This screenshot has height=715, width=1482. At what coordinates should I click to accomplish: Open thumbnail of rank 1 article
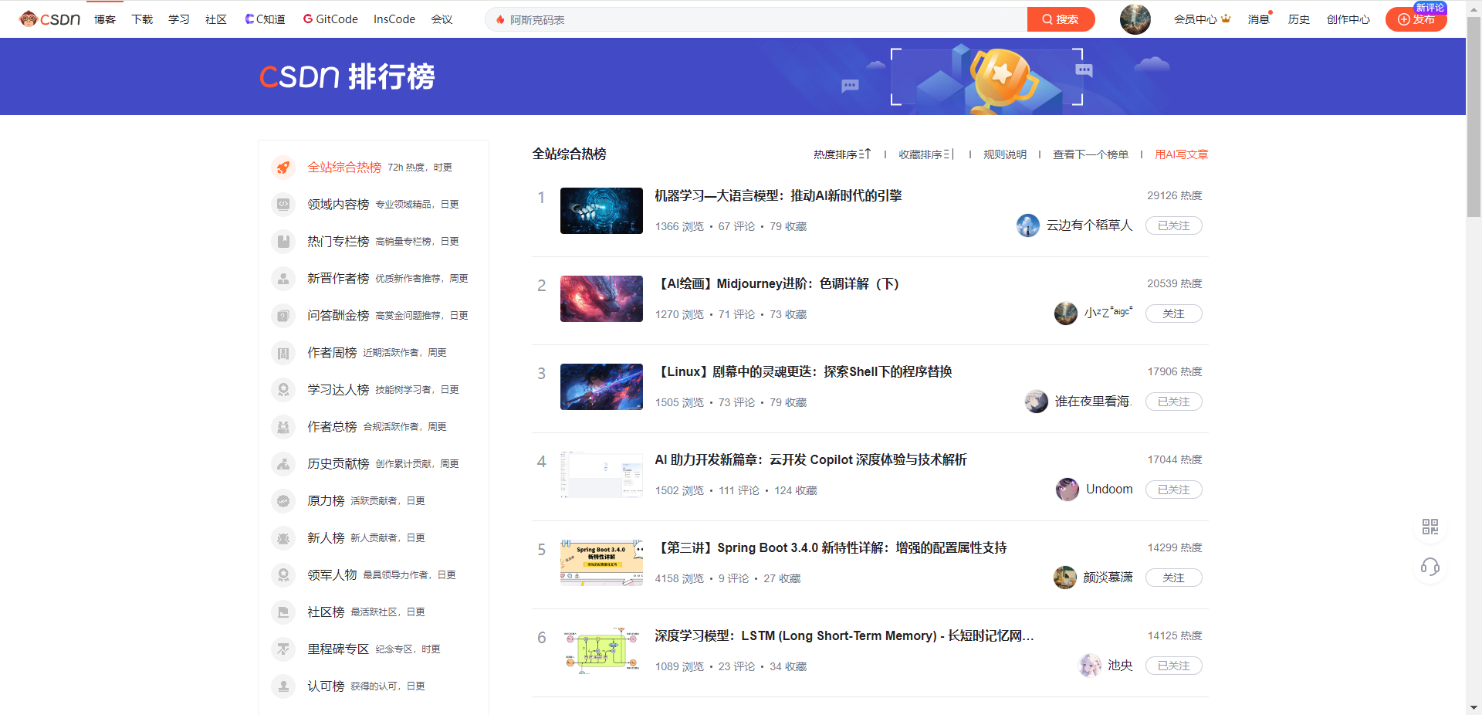(601, 211)
